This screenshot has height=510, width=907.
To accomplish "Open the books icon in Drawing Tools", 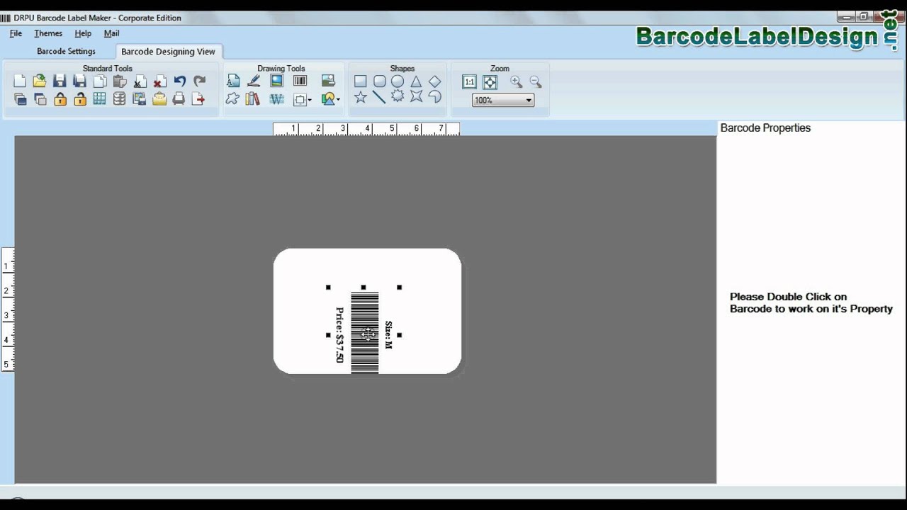I will click(x=253, y=99).
